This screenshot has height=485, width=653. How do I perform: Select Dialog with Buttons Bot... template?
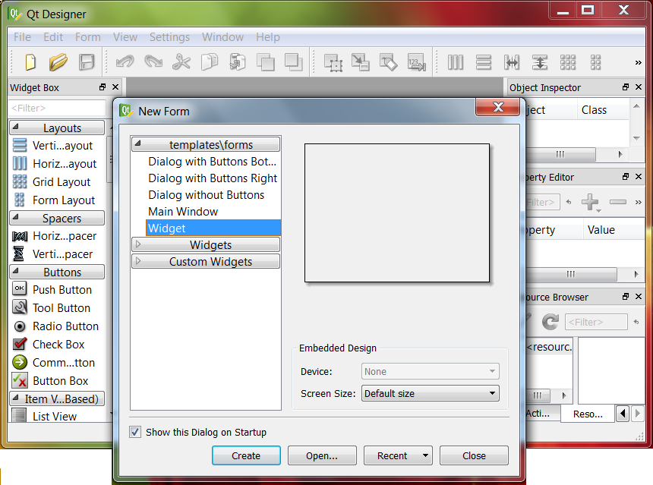[x=213, y=162]
